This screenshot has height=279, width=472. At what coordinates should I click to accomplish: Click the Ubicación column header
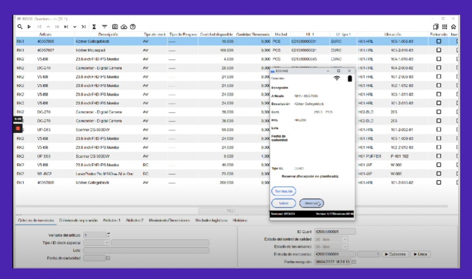[392, 34]
